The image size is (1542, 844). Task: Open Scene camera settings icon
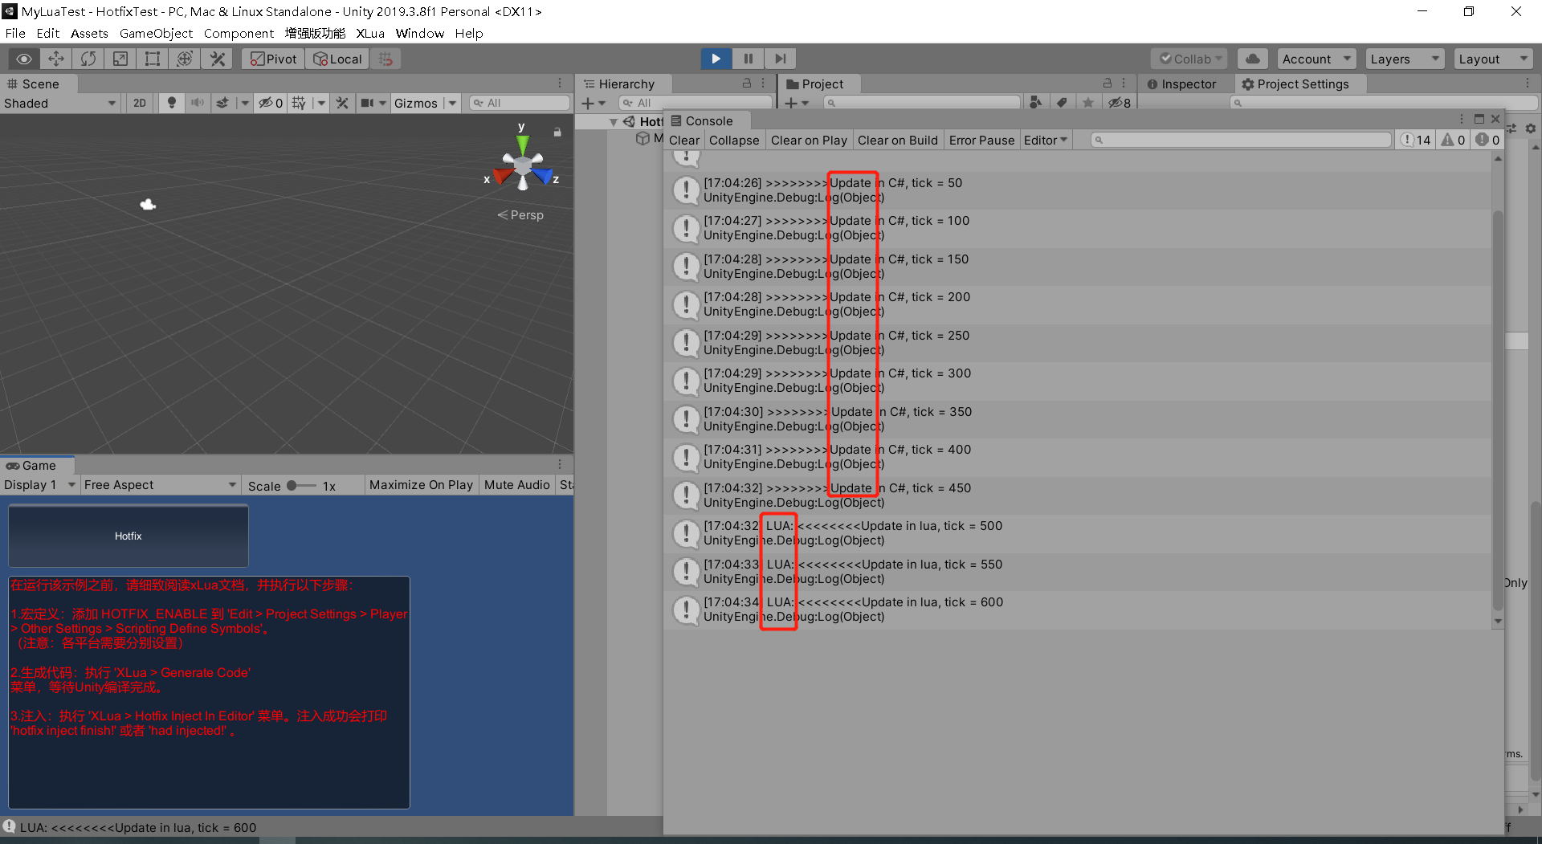[368, 103]
